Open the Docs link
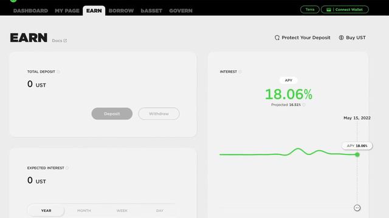 60,41
